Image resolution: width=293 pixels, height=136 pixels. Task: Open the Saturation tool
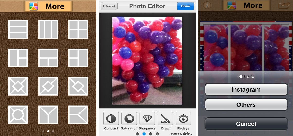coord(129,119)
